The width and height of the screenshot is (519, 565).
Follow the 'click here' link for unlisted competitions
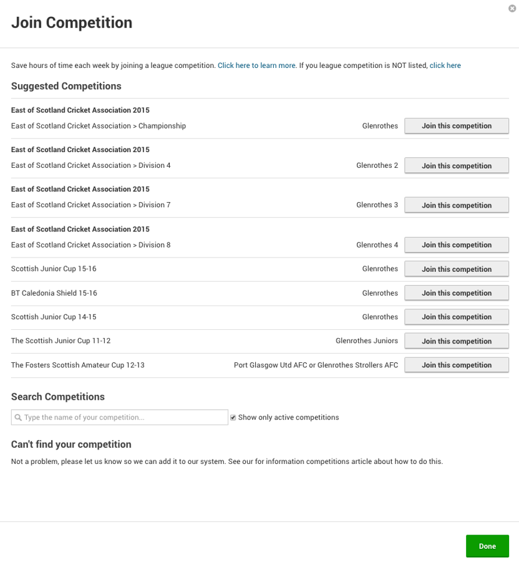pyautogui.click(x=445, y=65)
